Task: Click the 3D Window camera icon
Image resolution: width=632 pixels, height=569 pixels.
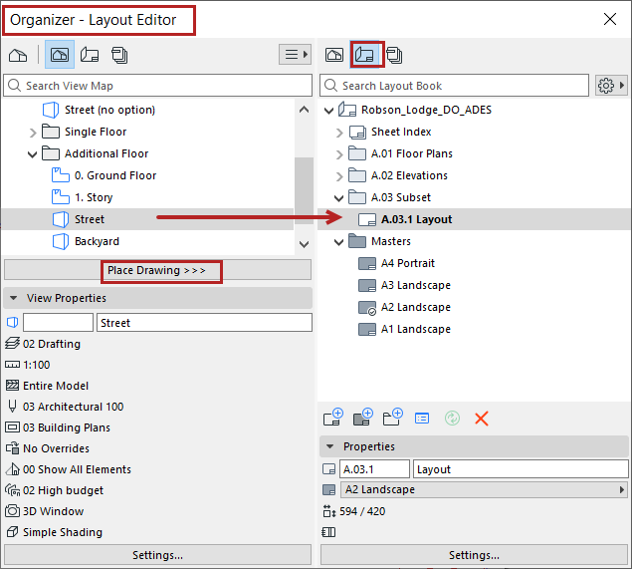Action: pos(12,511)
